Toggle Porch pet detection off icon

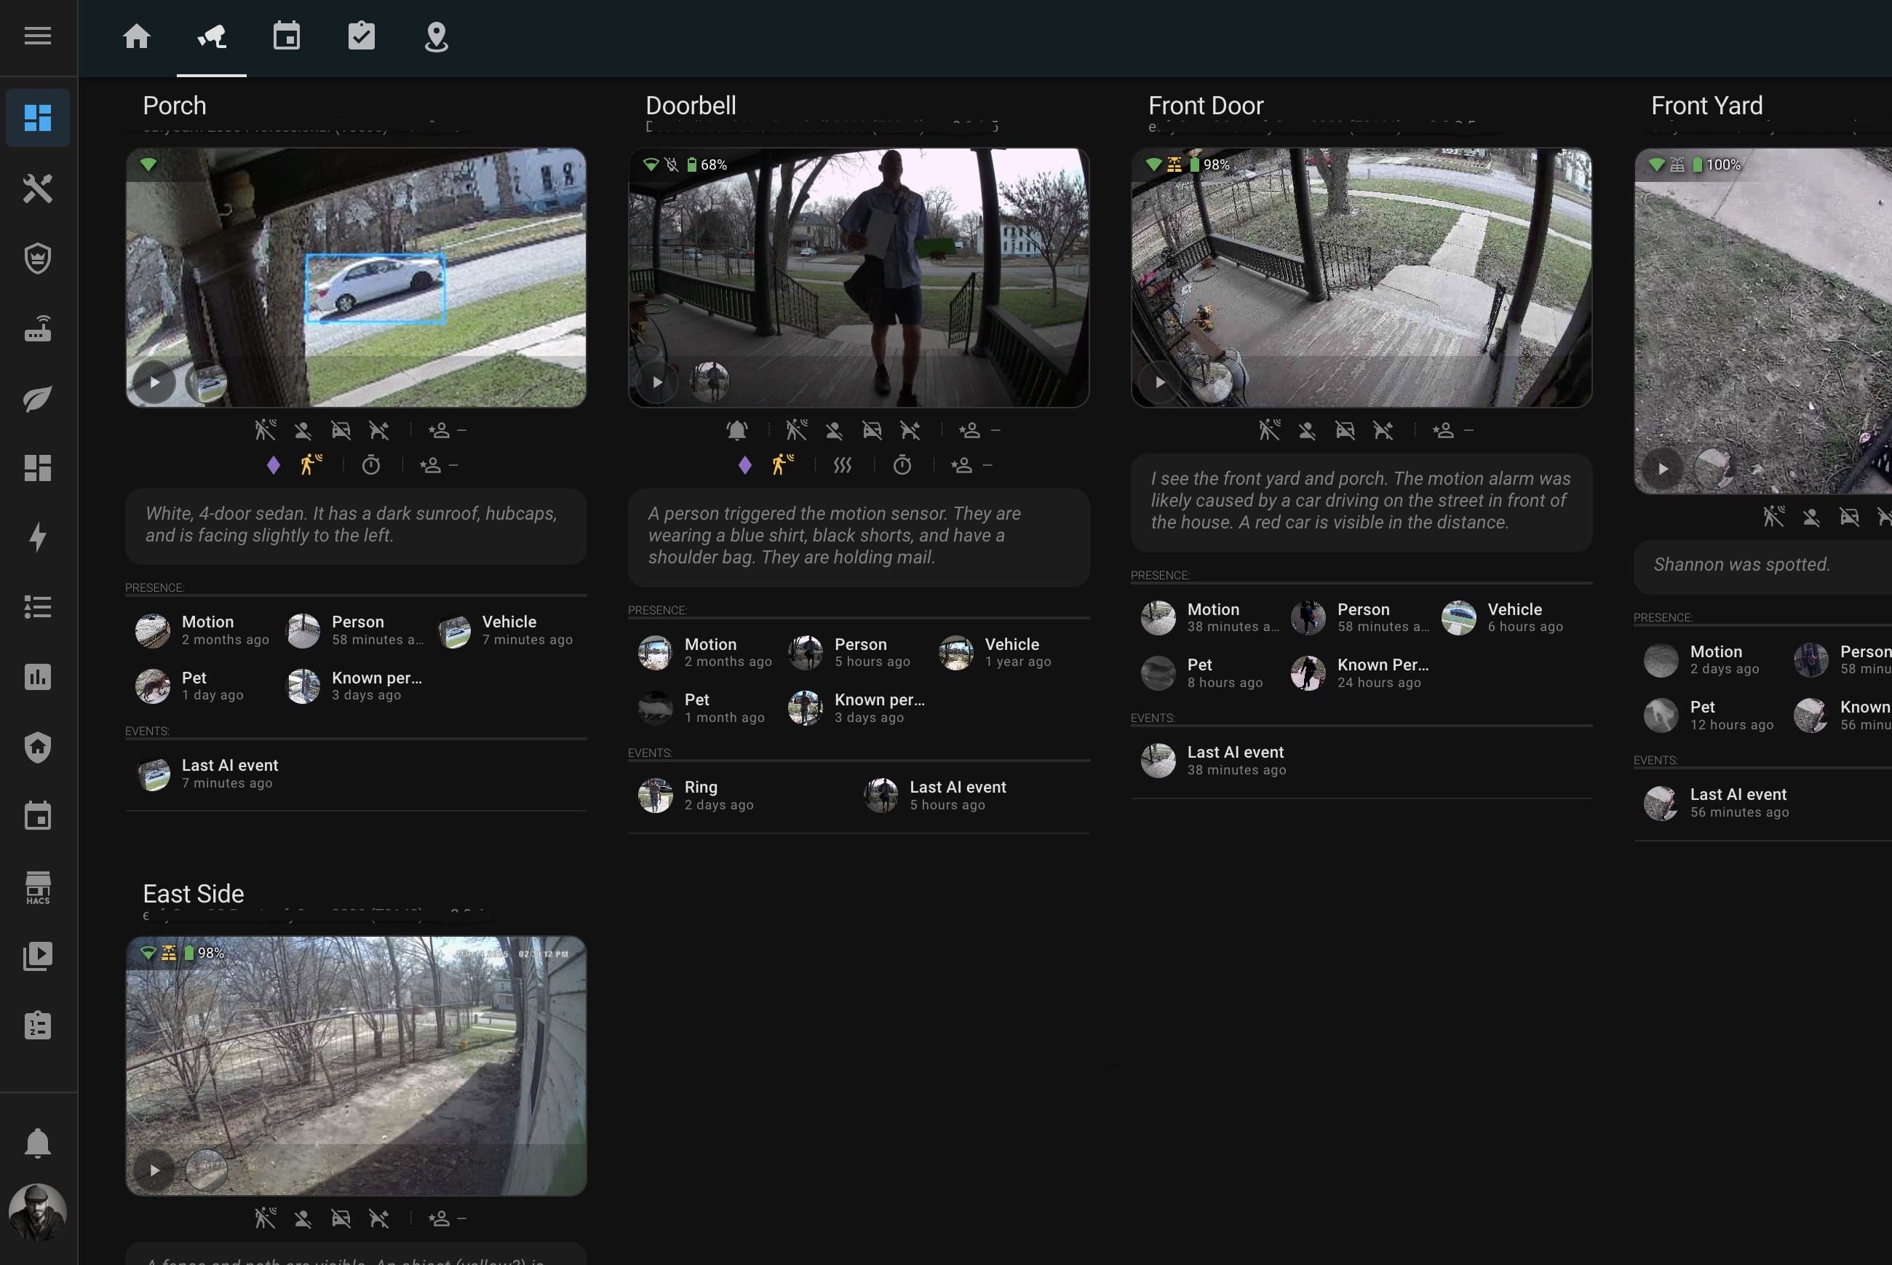pos(379,431)
